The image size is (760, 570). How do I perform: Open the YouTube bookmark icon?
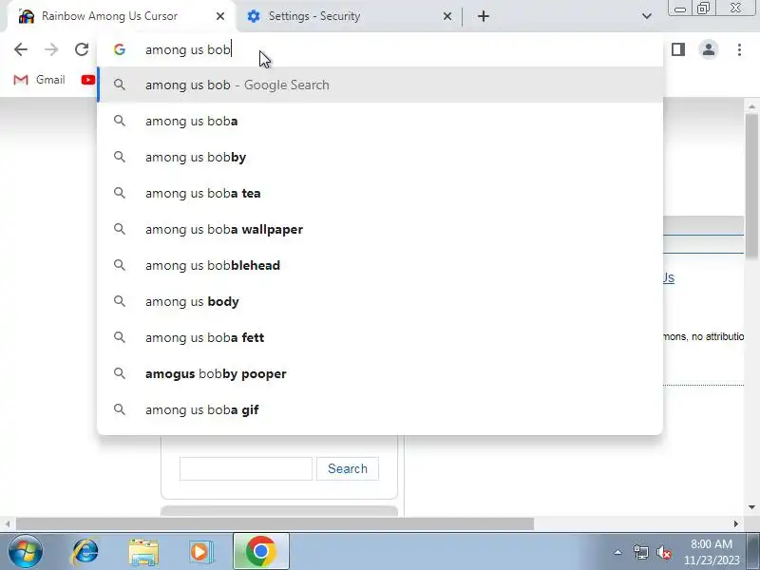[87, 80]
